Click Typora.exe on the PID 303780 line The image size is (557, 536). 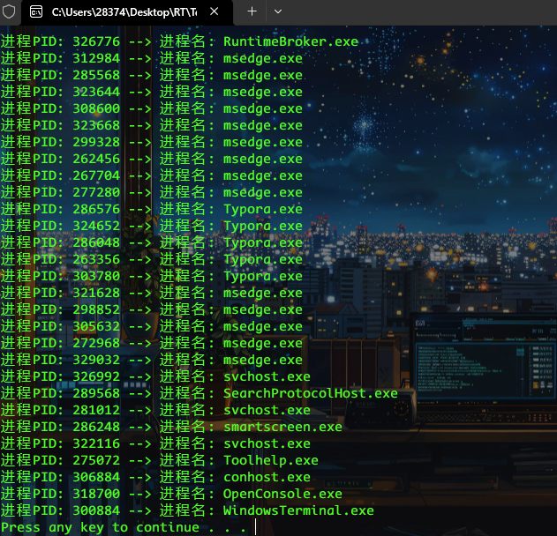point(263,276)
